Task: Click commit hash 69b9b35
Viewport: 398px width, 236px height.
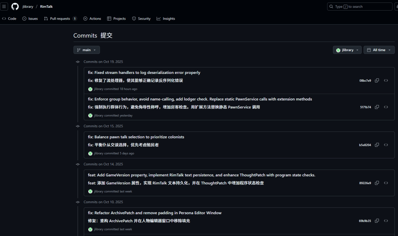Action: (365, 221)
